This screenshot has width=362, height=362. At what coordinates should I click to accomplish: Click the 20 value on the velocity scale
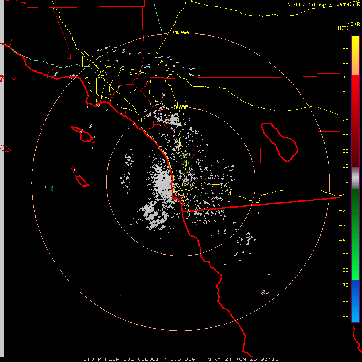[346, 151]
